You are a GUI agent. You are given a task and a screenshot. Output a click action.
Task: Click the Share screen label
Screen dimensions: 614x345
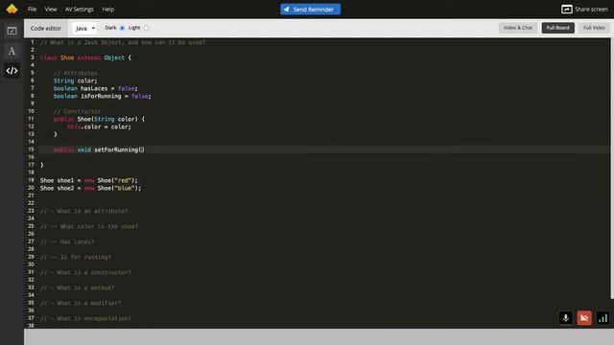tap(591, 9)
